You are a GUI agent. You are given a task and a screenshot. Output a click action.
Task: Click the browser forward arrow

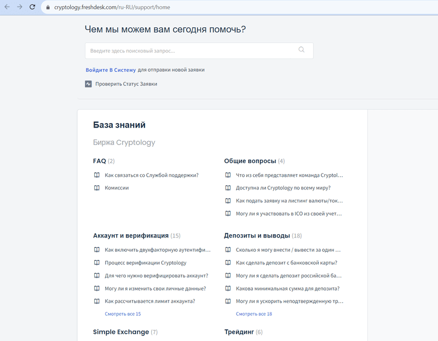coord(20,7)
